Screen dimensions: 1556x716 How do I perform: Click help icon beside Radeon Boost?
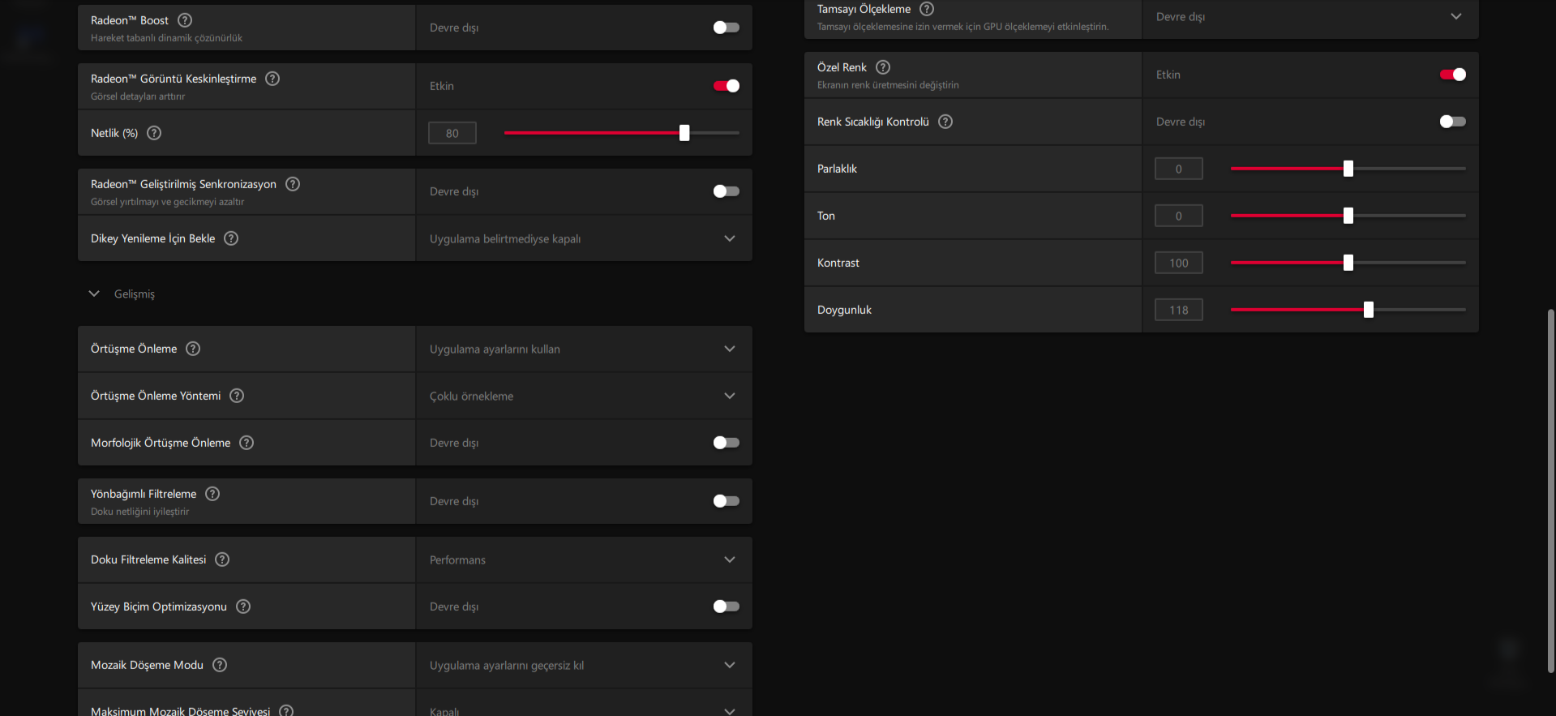(x=185, y=20)
